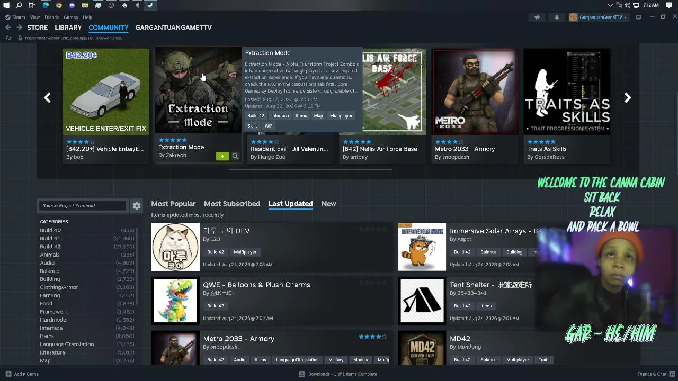
Task: Subscribe to Extraction Mode with plus button
Action: tap(222, 156)
